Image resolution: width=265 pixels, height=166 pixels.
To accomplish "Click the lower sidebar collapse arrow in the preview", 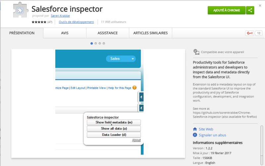I will click(141, 108).
